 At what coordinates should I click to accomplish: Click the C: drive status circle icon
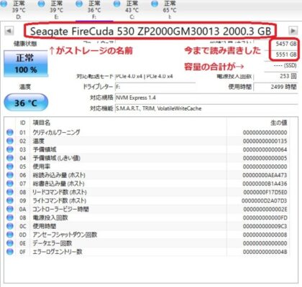116,4
